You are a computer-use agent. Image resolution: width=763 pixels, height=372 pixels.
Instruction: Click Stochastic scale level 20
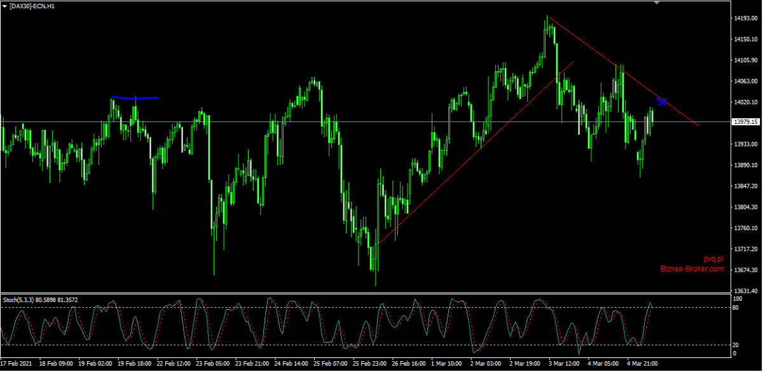(x=736, y=345)
